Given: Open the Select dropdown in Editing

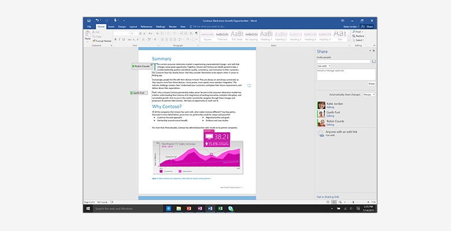Looking at the screenshot, I should 358,40.
